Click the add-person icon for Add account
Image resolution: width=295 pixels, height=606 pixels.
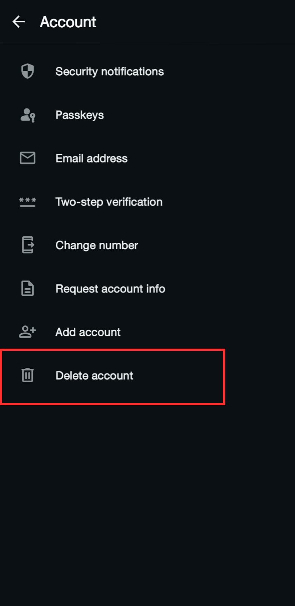27,332
